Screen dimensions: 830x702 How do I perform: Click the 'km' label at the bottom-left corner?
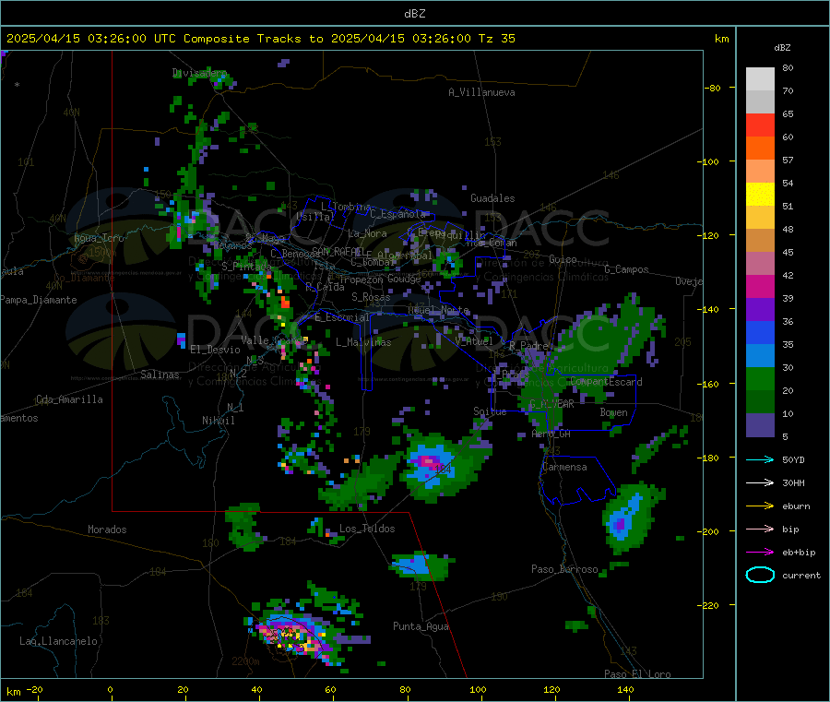click(x=13, y=692)
